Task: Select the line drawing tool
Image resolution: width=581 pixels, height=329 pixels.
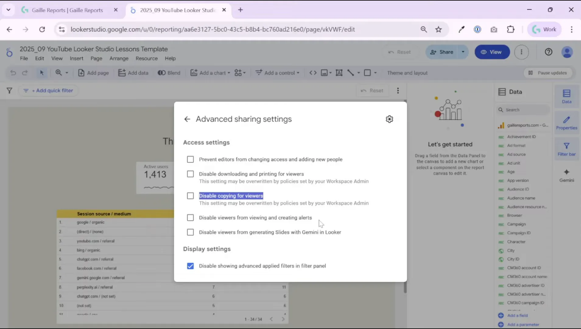Action: click(351, 73)
